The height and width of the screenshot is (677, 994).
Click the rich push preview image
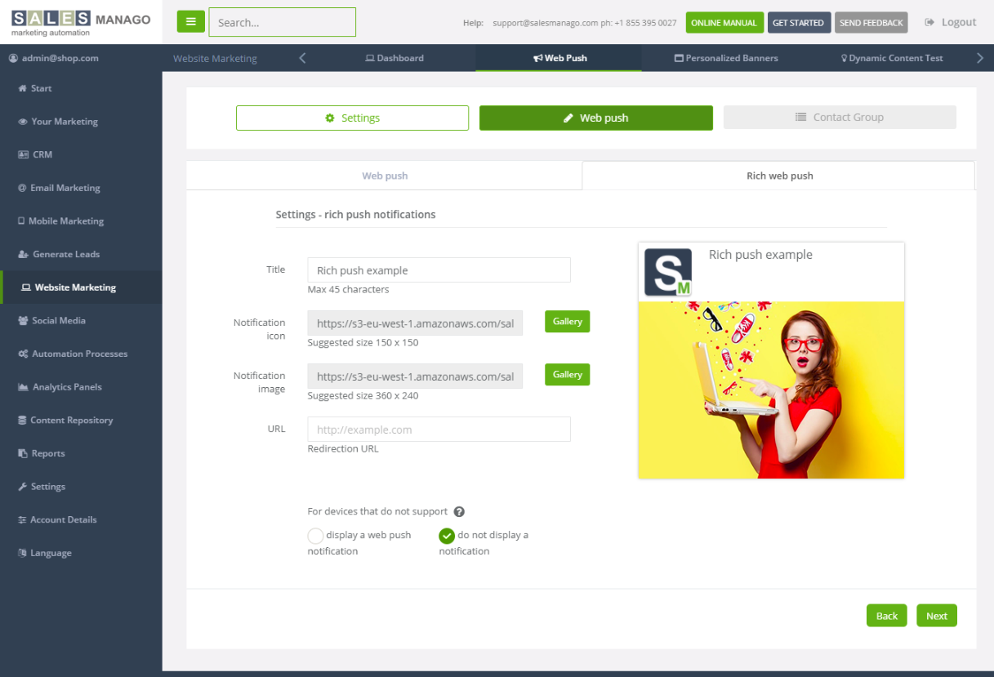pos(771,390)
